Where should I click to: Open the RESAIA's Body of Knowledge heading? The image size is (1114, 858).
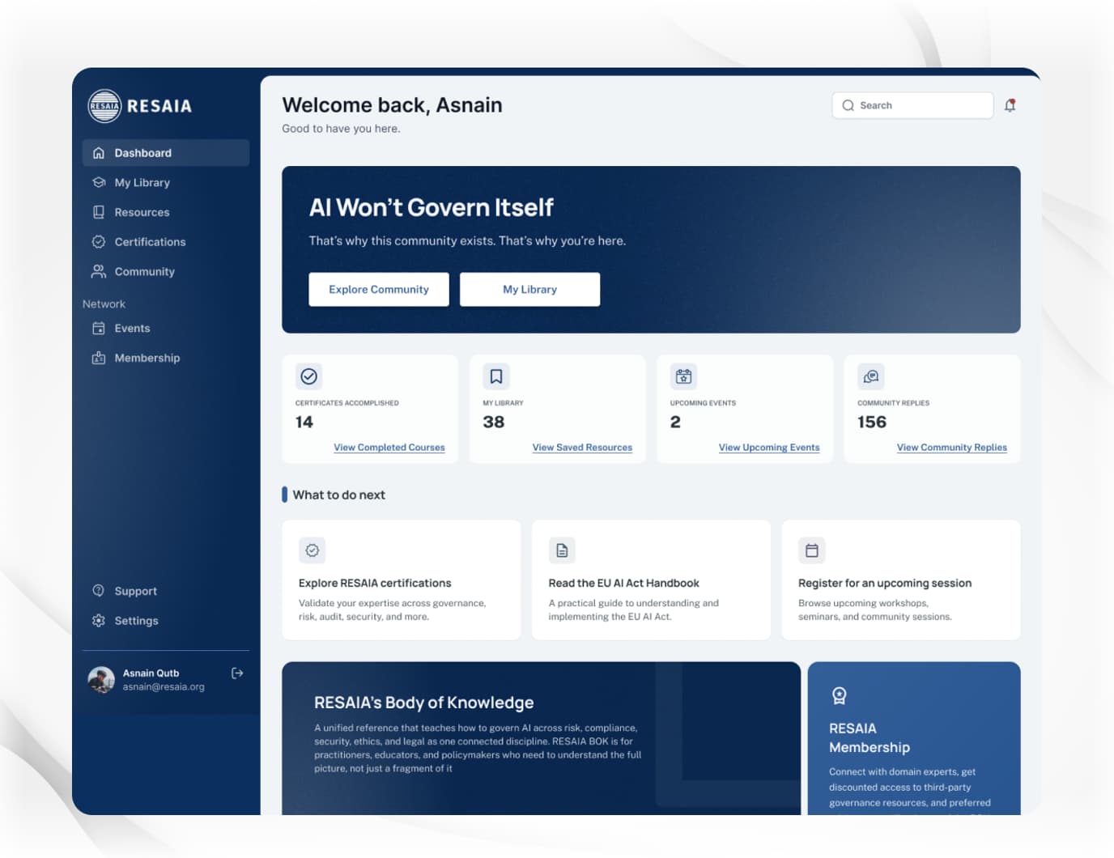[x=424, y=703]
